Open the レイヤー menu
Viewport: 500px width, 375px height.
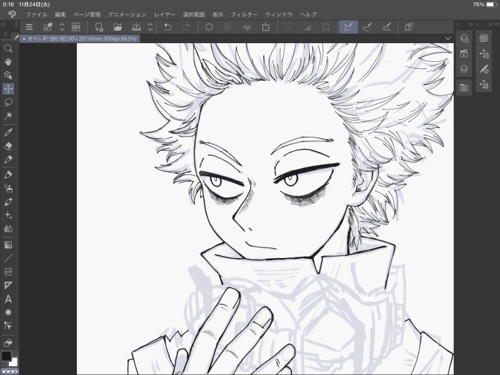(x=165, y=14)
